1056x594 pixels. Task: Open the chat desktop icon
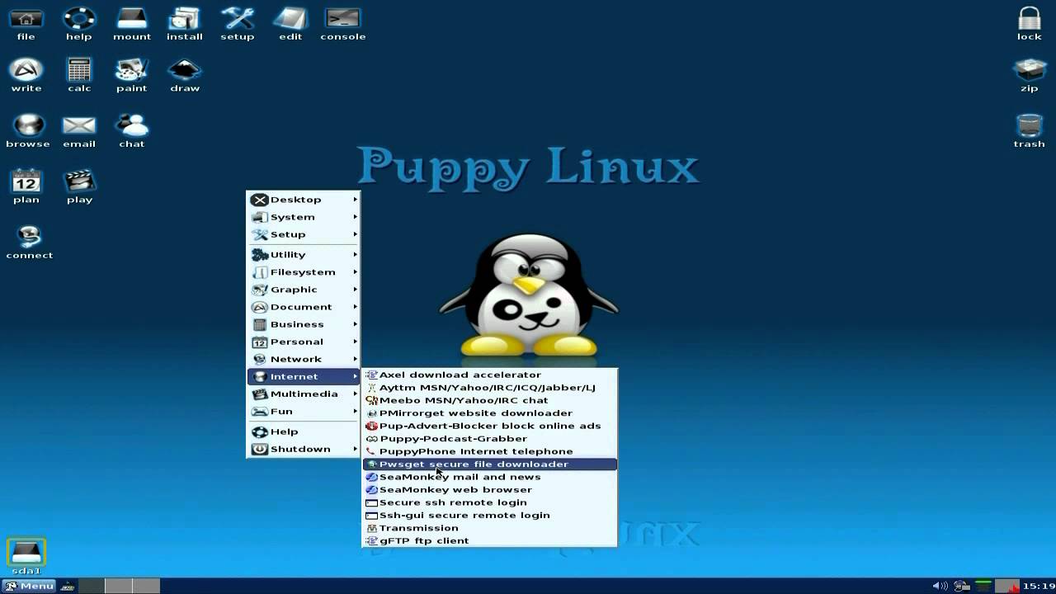point(132,130)
